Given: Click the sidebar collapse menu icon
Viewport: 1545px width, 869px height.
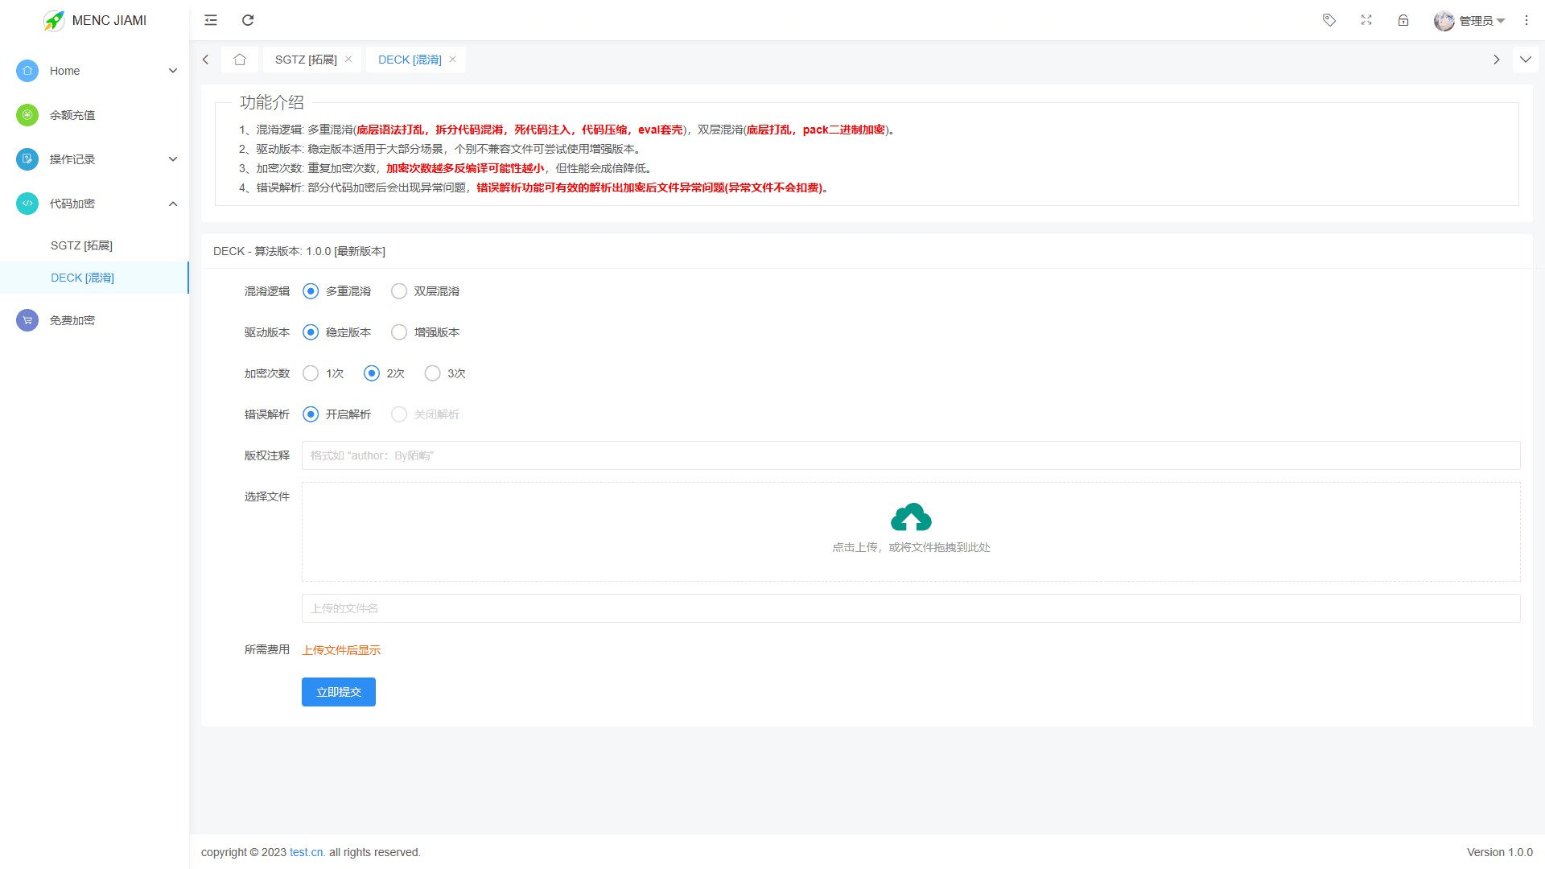Looking at the screenshot, I should [x=211, y=20].
